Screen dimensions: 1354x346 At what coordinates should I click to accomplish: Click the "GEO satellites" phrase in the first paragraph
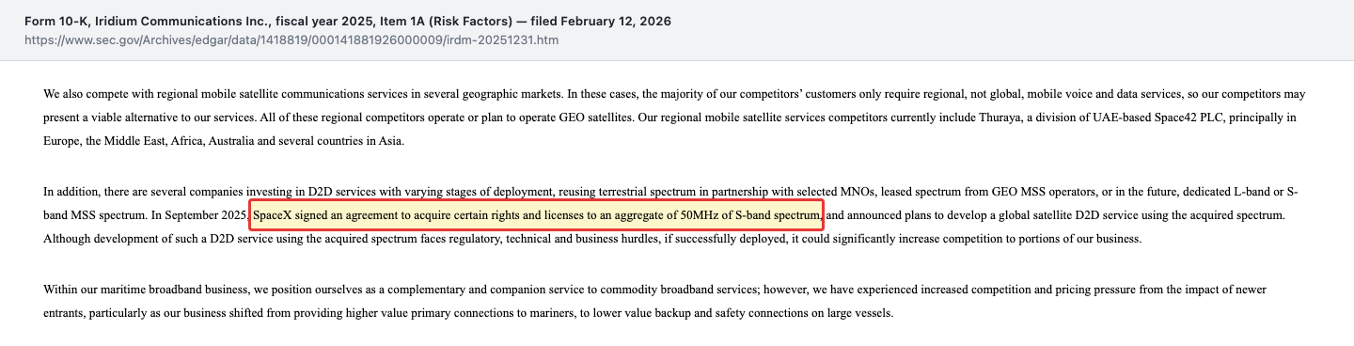coord(597,118)
